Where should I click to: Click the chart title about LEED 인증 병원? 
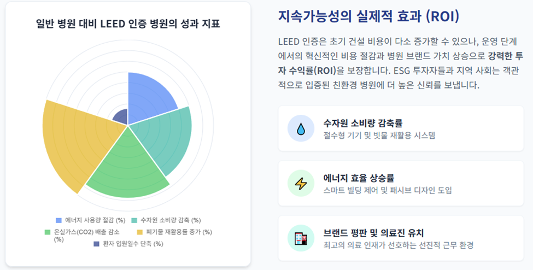click(x=128, y=24)
